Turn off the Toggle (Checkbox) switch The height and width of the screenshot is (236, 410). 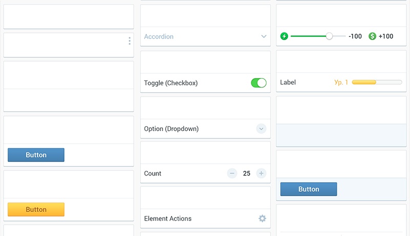click(259, 83)
